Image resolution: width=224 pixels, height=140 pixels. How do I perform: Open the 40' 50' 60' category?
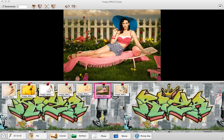click(17, 136)
